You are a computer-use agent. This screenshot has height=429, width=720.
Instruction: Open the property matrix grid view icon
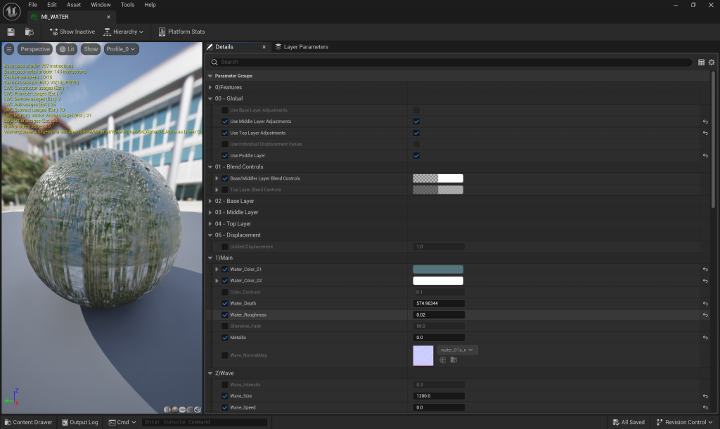click(x=701, y=62)
